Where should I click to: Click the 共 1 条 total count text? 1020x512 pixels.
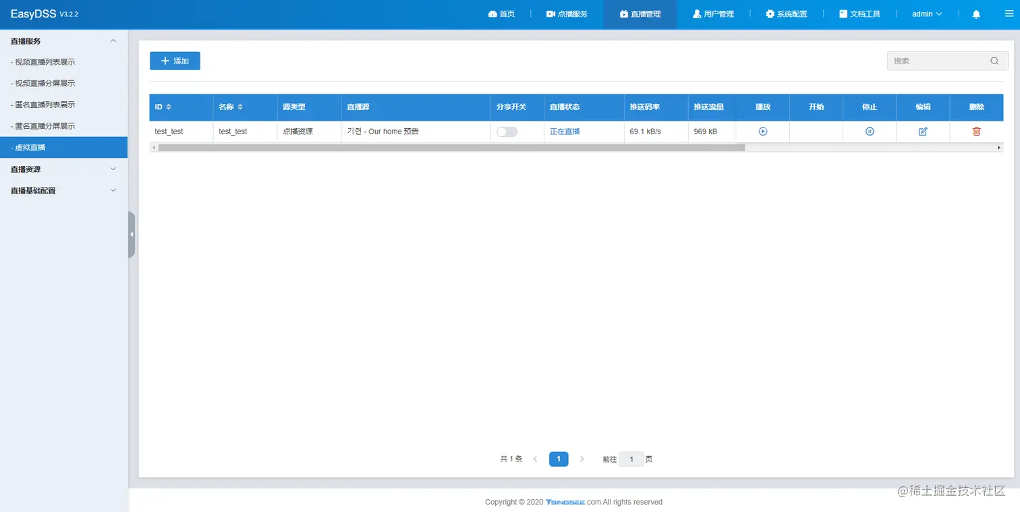pyautogui.click(x=511, y=459)
